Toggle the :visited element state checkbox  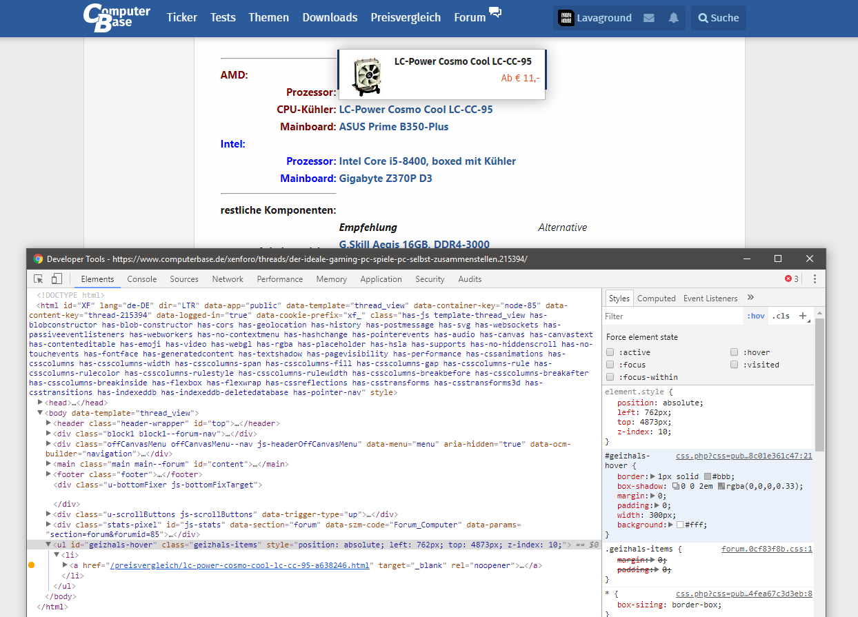pos(735,365)
